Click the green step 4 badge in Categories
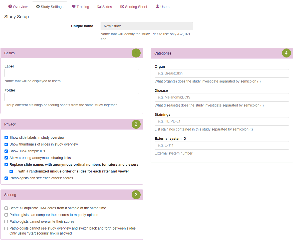The width and height of the screenshot is (294, 241). point(286,53)
